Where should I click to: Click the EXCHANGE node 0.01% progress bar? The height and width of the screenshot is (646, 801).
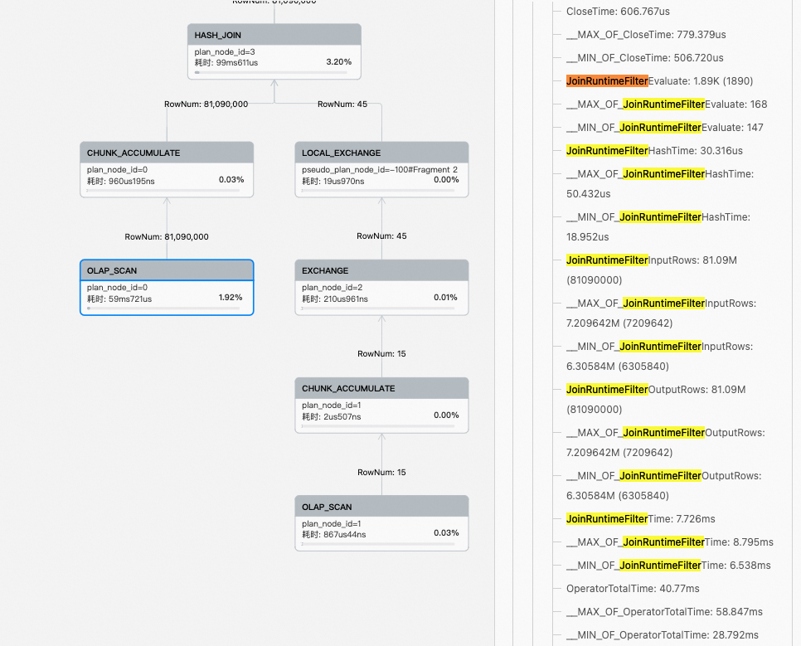point(378,308)
